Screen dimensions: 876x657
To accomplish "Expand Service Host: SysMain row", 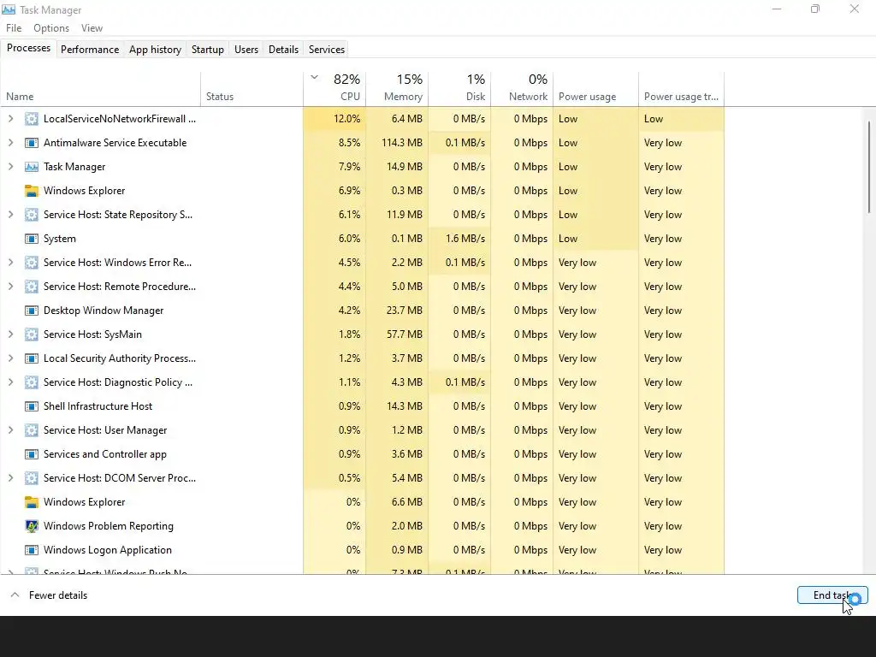I will point(10,334).
